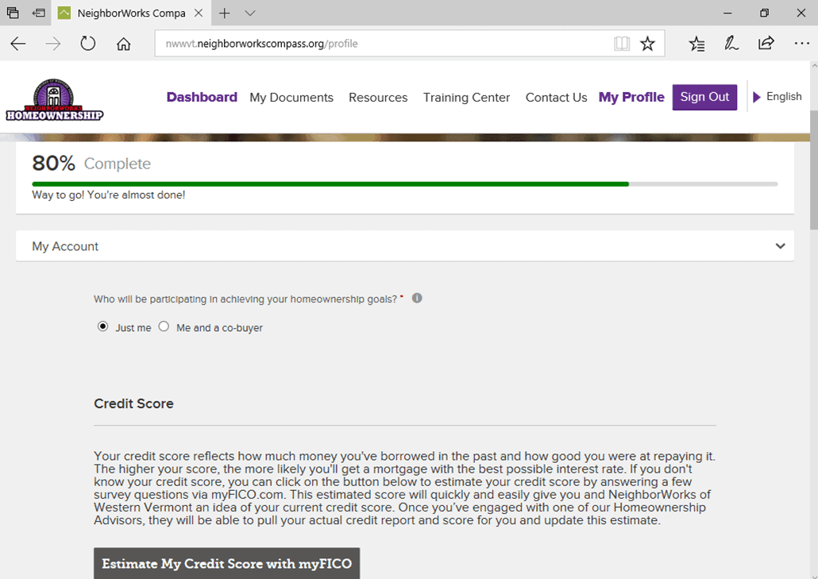Open the Add notes pen icon
818x579 pixels.
coord(731,44)
